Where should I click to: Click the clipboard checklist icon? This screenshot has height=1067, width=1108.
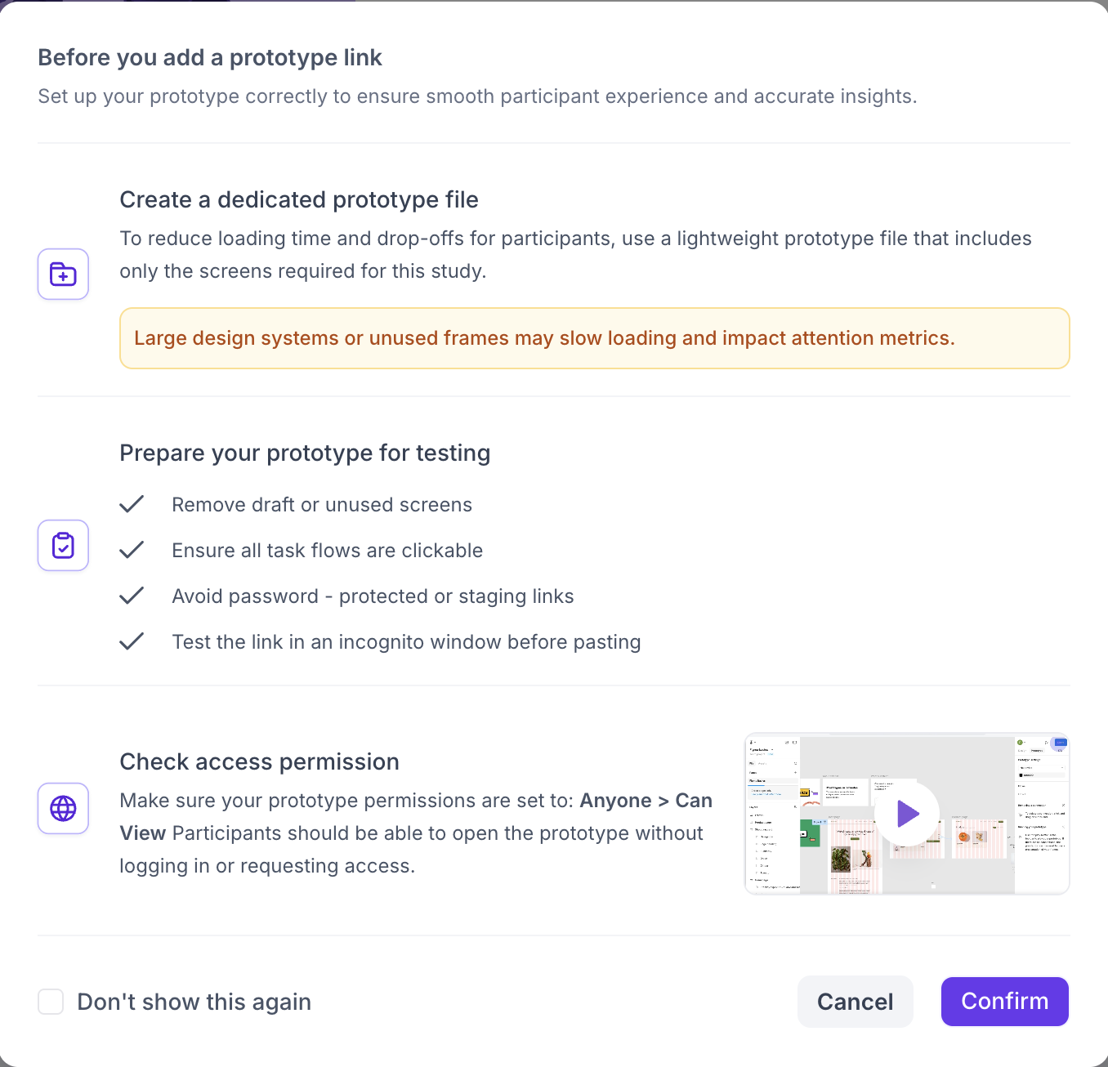(x=63, y=545)
